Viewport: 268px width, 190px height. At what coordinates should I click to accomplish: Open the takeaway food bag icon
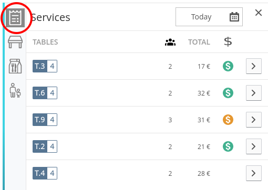pos(15,66)
